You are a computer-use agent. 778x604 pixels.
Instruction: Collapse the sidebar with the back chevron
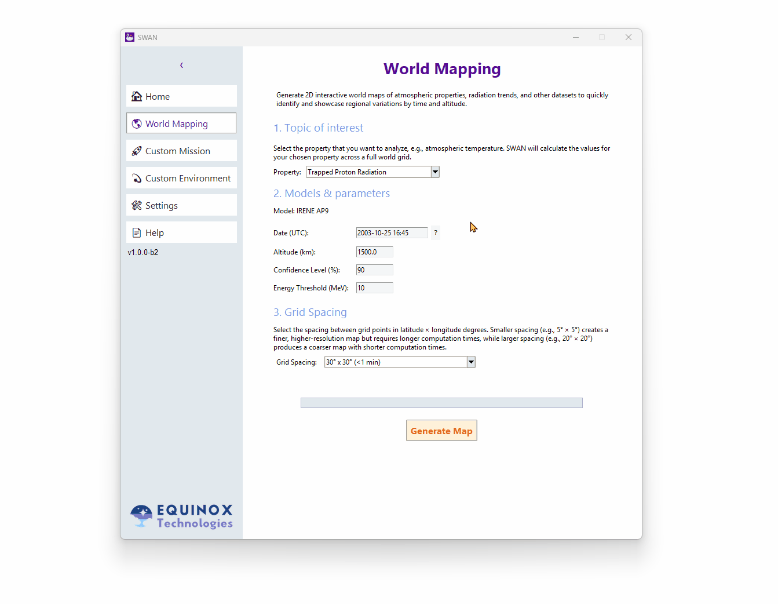coord(181,66)
